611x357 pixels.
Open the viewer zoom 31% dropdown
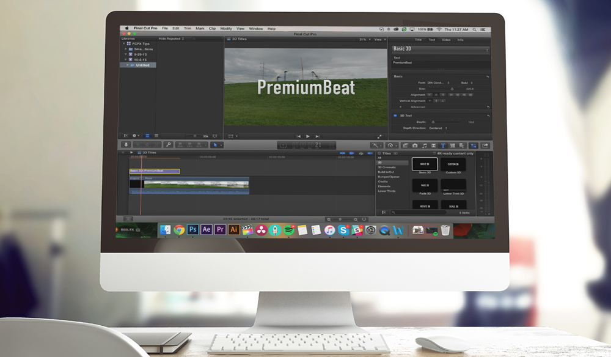(365, 39)
